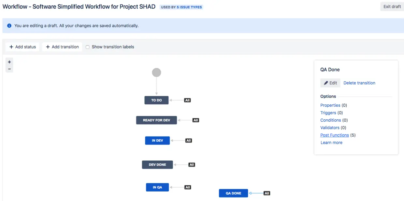
Task: Open the Validators link for QA Done
Action: pyautogui.click(x=330, y=127)
